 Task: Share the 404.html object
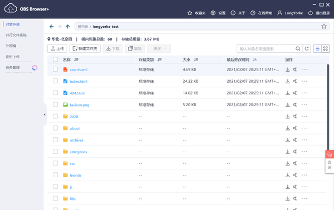[295, 93]
